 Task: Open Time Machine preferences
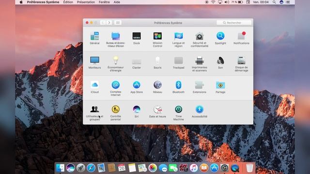click(178, 113)
